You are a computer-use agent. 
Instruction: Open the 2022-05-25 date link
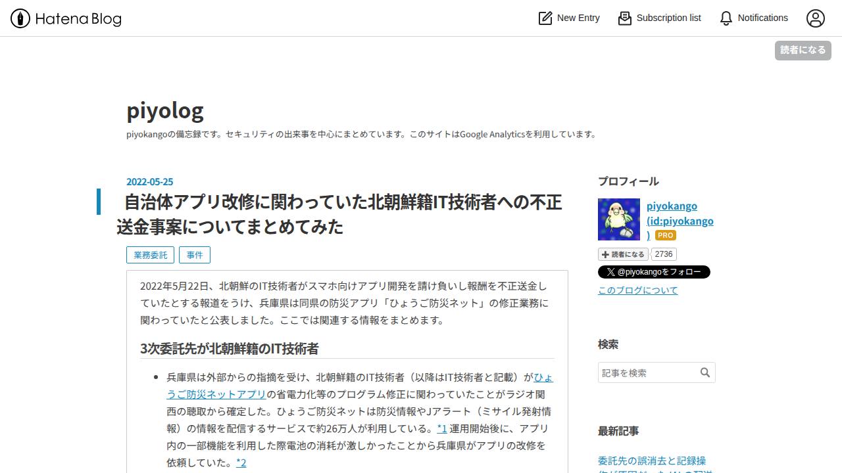pyautogui.click(x=150, y=182)
